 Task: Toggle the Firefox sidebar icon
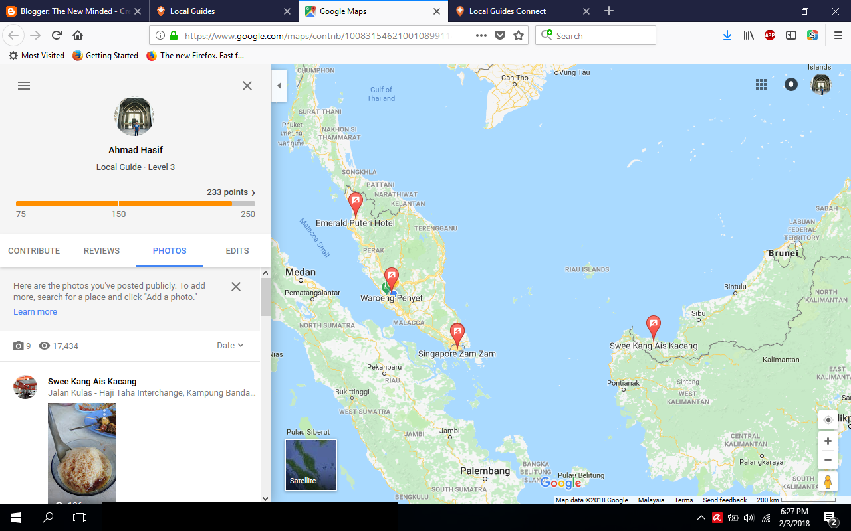pos(791,36)
